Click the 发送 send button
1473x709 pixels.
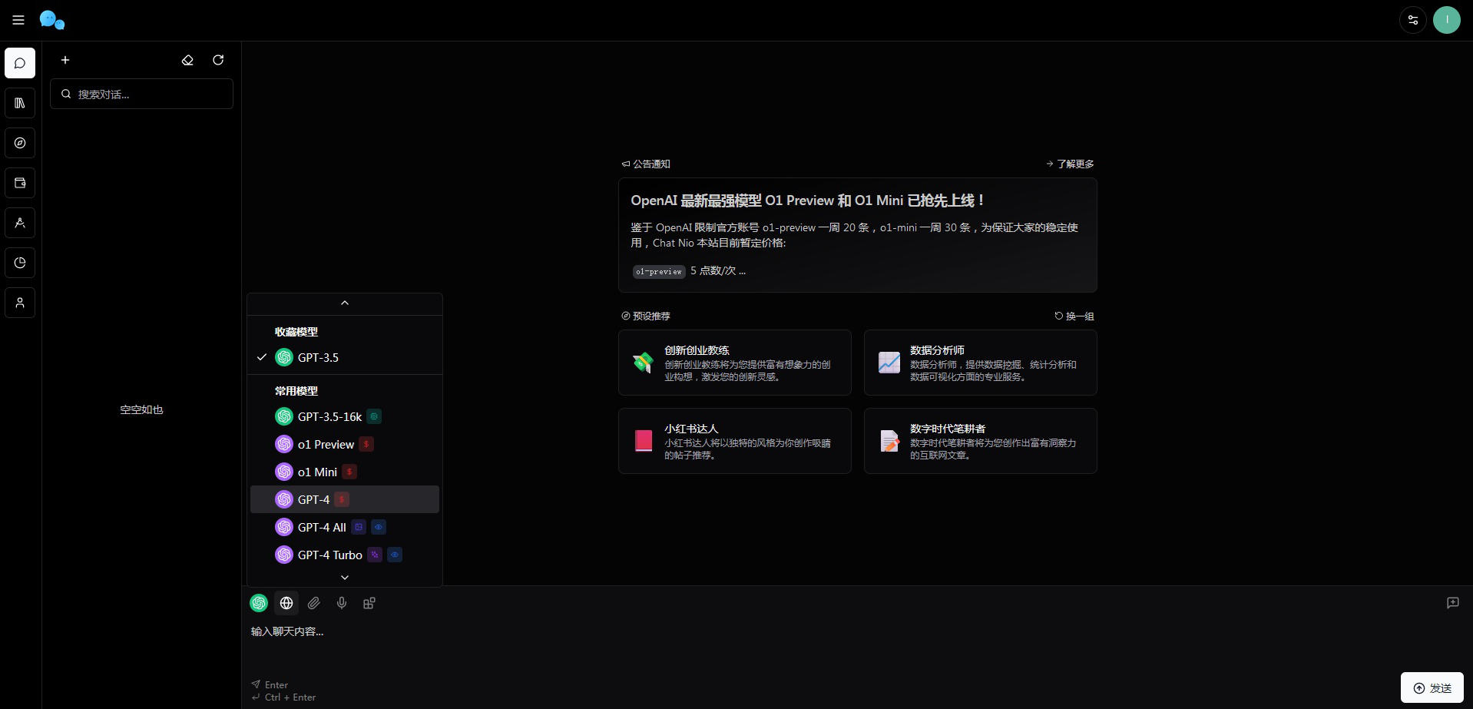pos(1432,687)
